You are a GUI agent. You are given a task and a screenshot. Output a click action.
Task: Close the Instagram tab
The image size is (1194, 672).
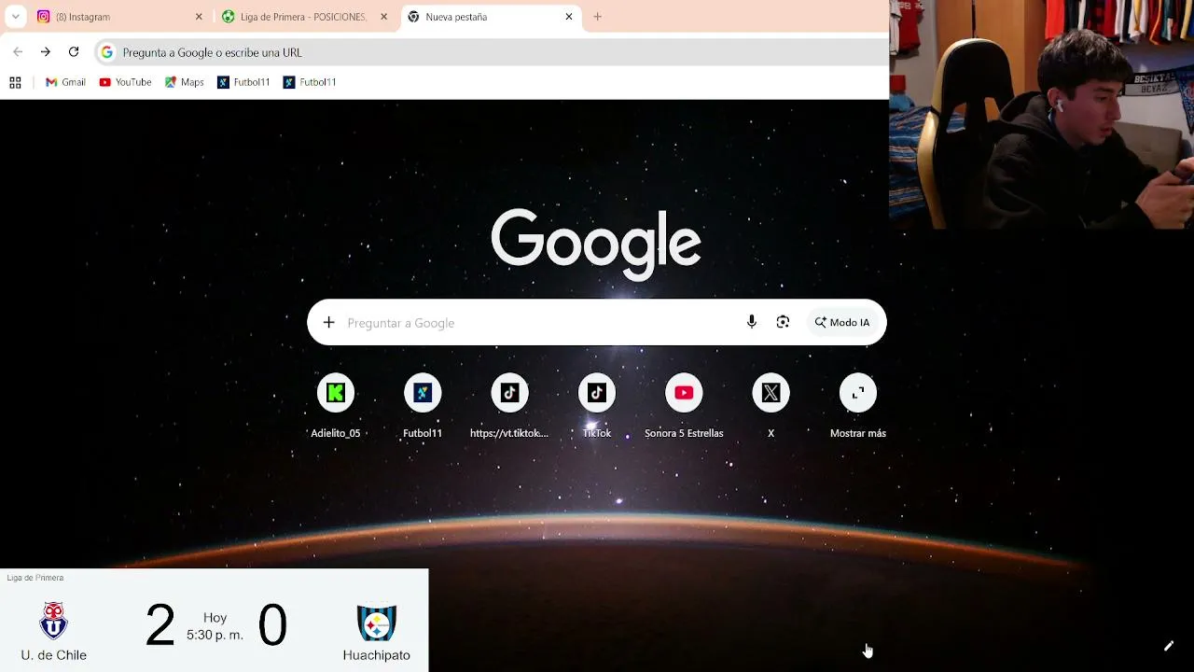pyautogui.click(x=199, y=17)
